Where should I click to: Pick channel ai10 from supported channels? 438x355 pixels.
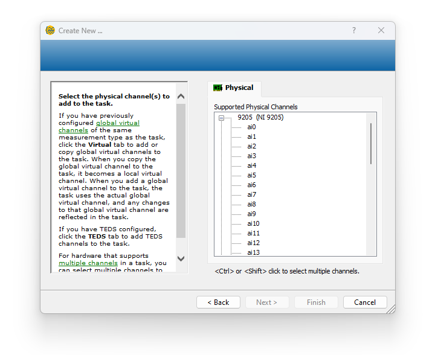click(x=253, y=224)
